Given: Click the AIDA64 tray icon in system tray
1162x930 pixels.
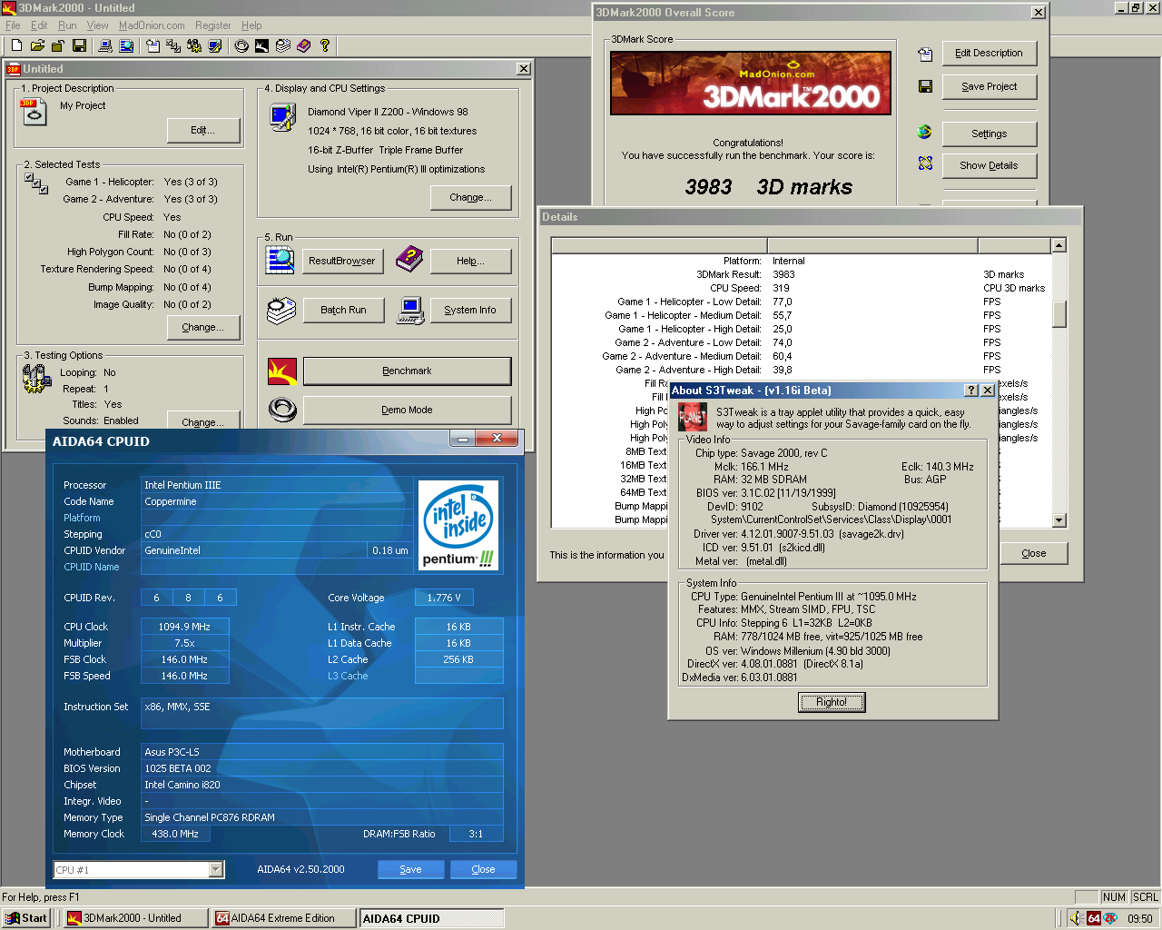Looking at the screenshot, I should pyautogui.click(x=1094, y=918).
